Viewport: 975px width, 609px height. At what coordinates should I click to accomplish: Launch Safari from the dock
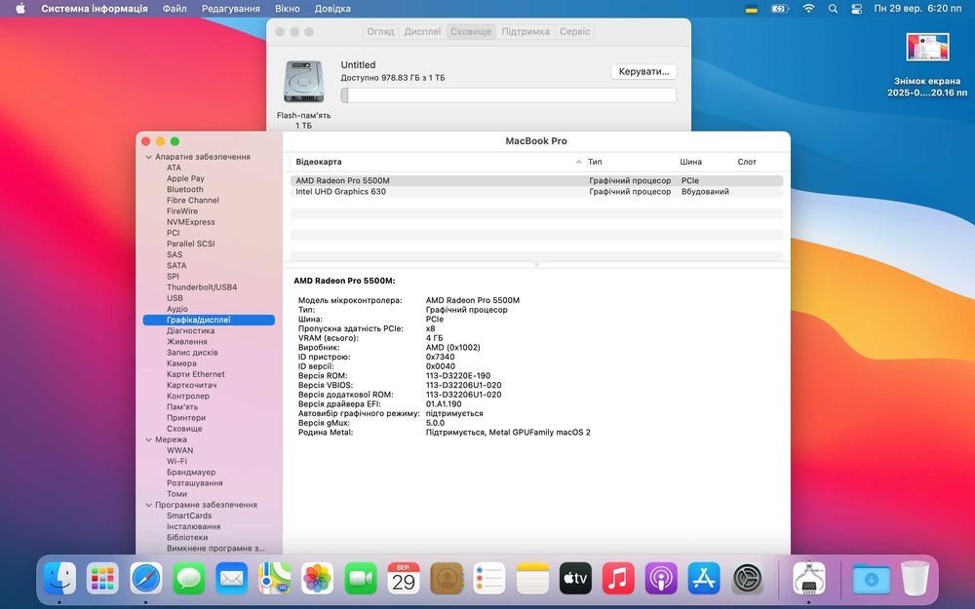(x=146, y=578)
